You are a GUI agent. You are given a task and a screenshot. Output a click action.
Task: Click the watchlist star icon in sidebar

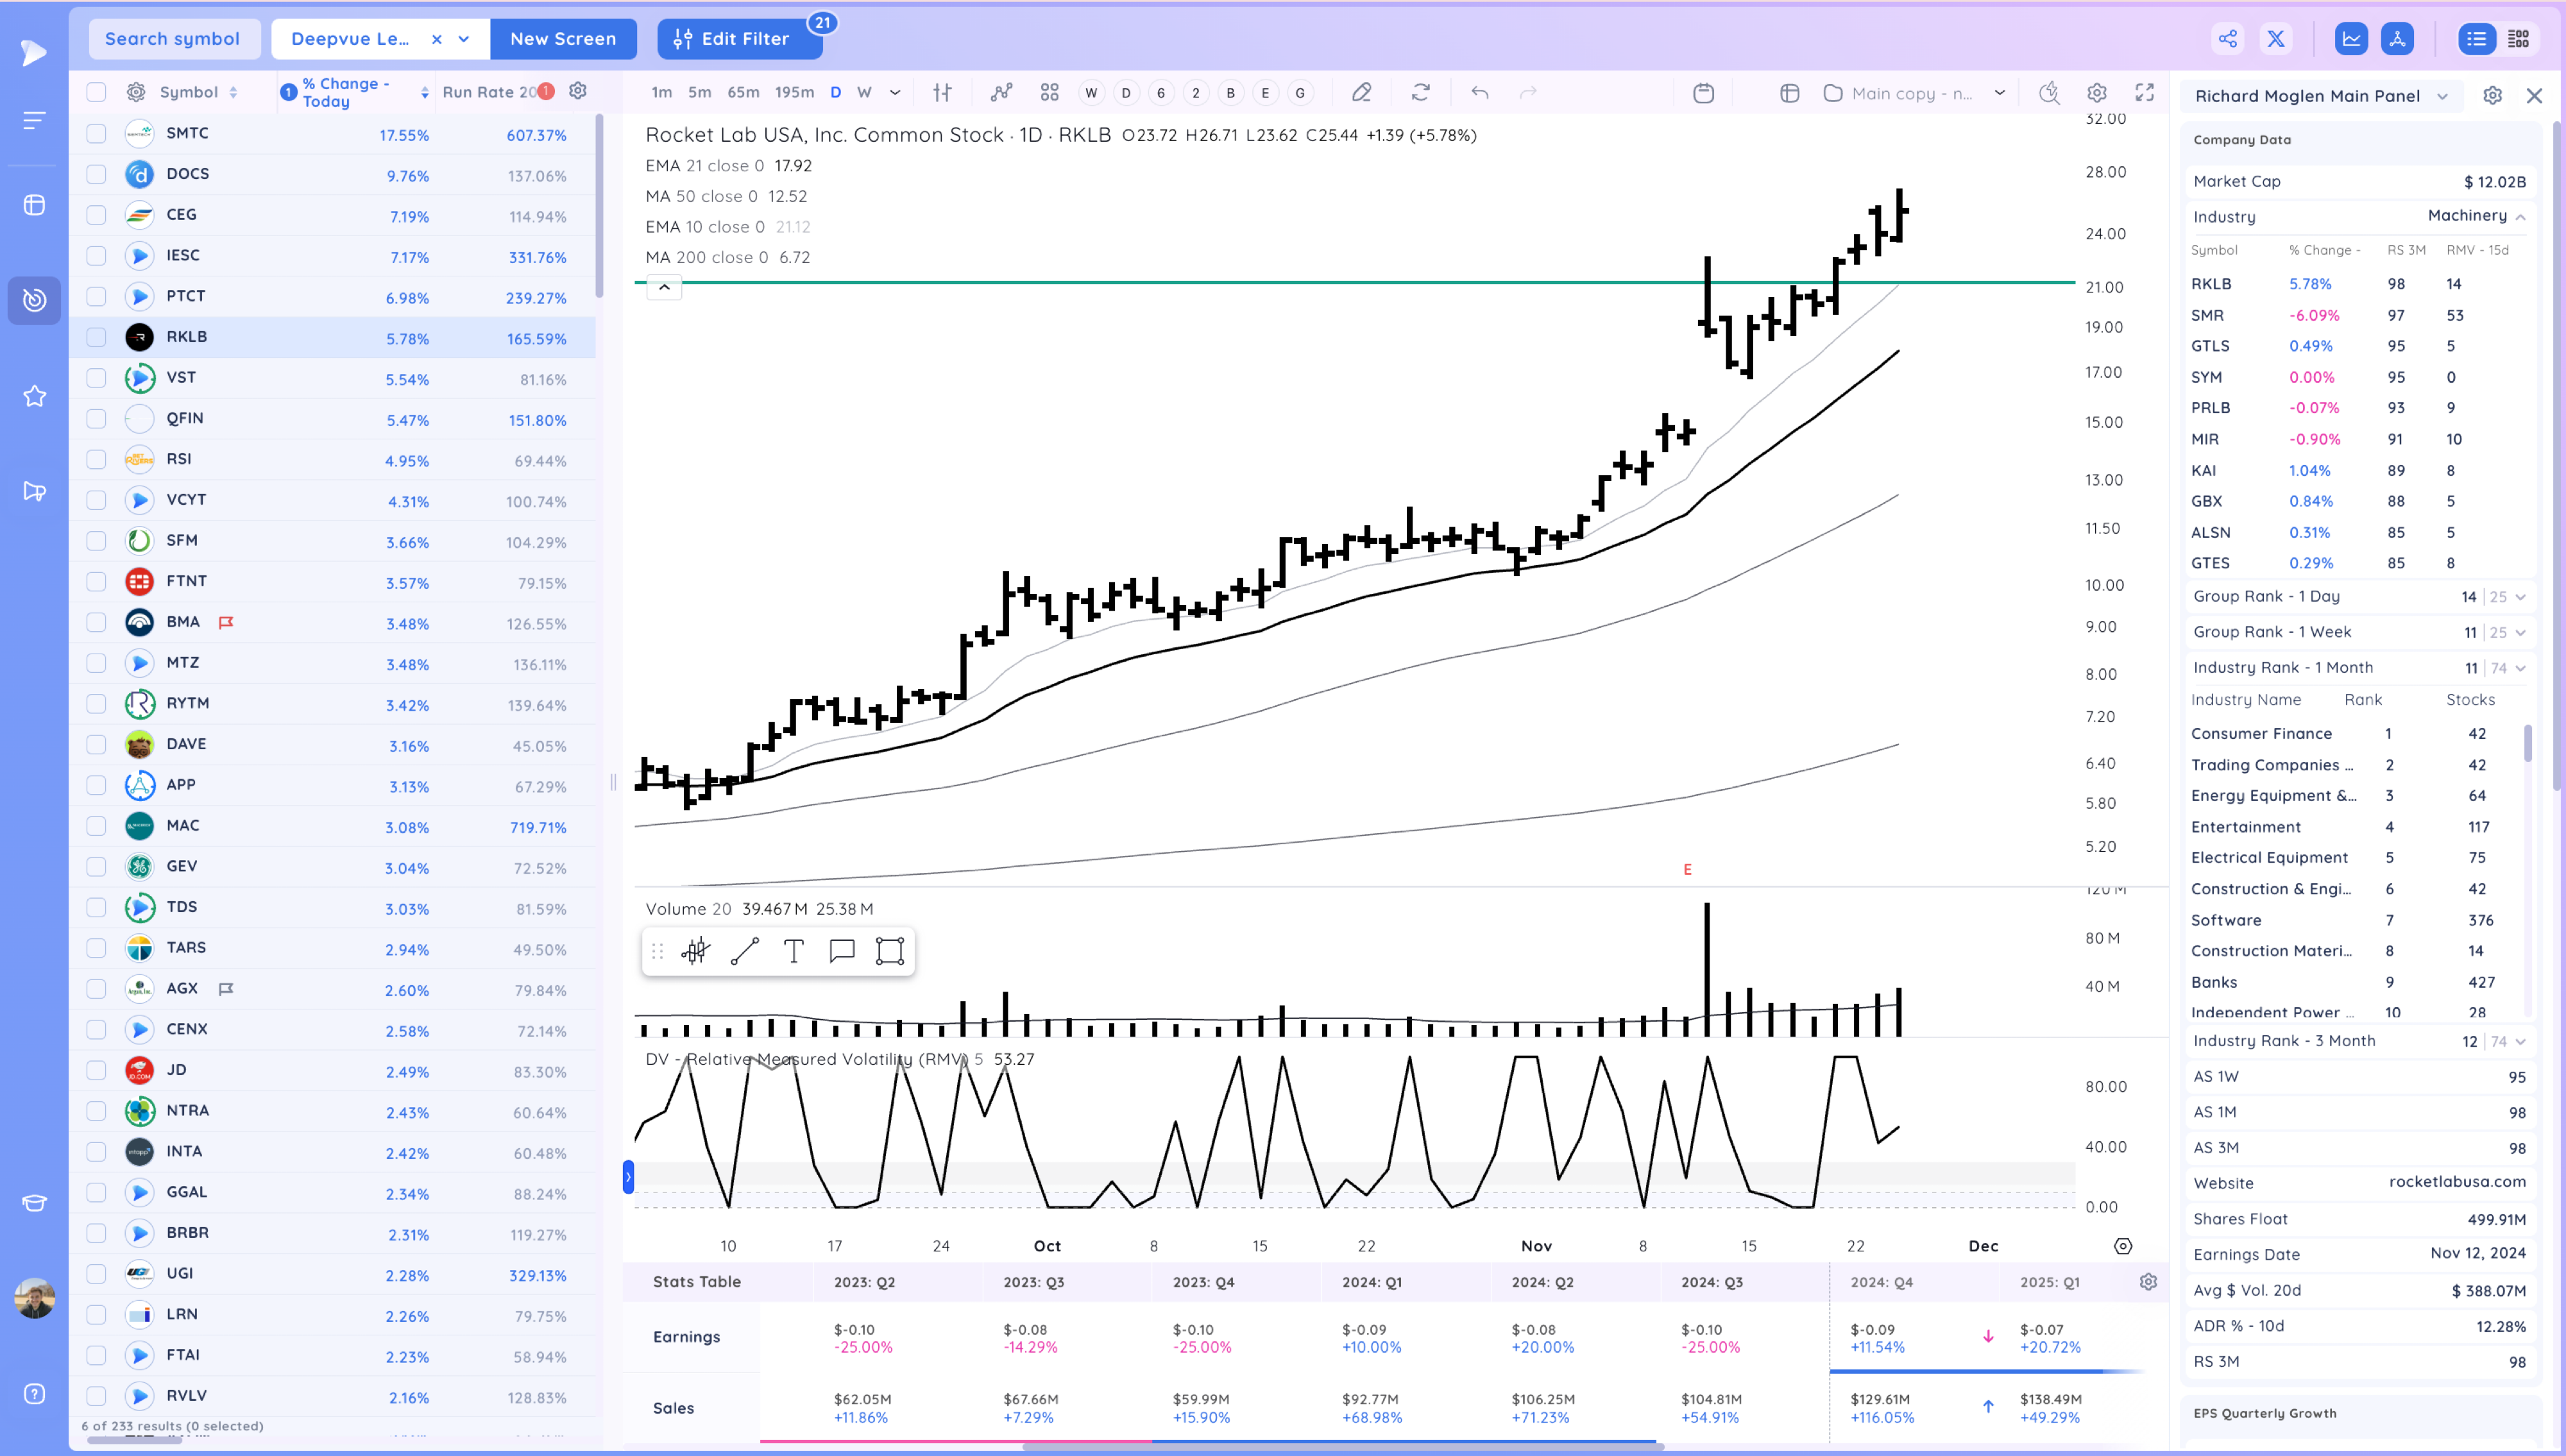point(35,396)
